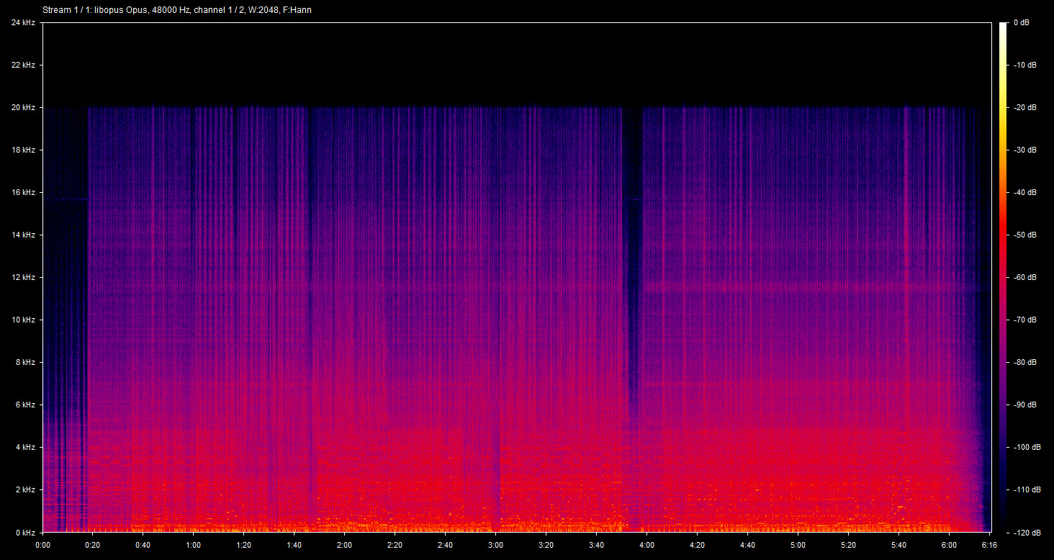The height and width of the screenshot is (560, 1054).
Task: Click the 5:40 time axis label
Action: [x=899, y=545]
